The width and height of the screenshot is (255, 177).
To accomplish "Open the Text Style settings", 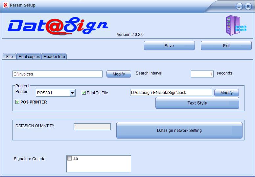I will pyautogui.click(x=197, y=103).
